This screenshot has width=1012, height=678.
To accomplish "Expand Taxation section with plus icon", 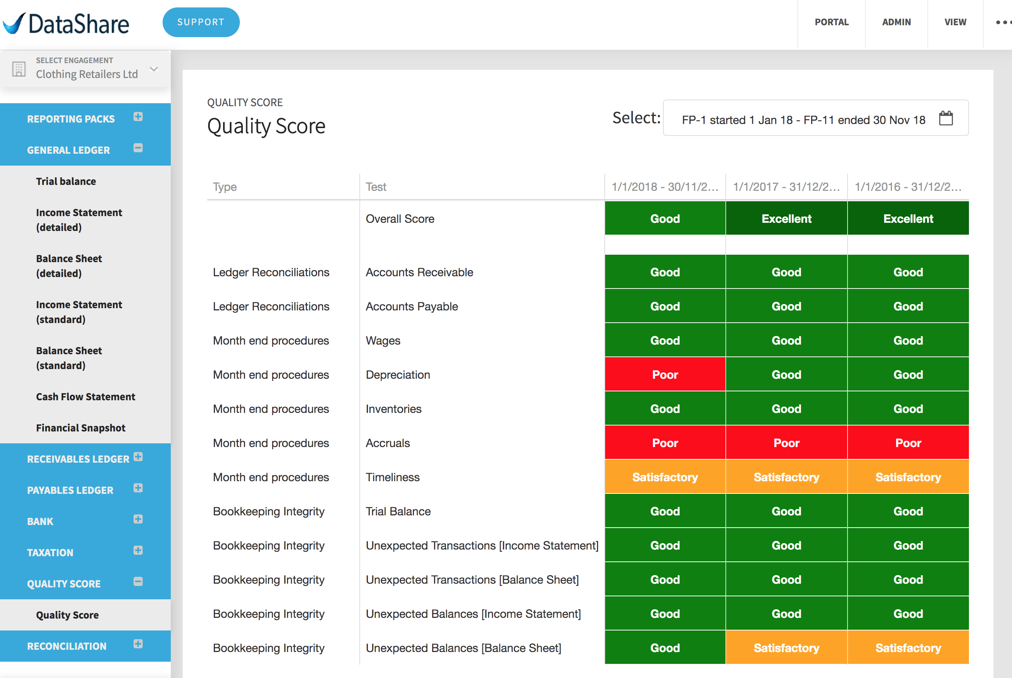I will [x=138, y=550].
